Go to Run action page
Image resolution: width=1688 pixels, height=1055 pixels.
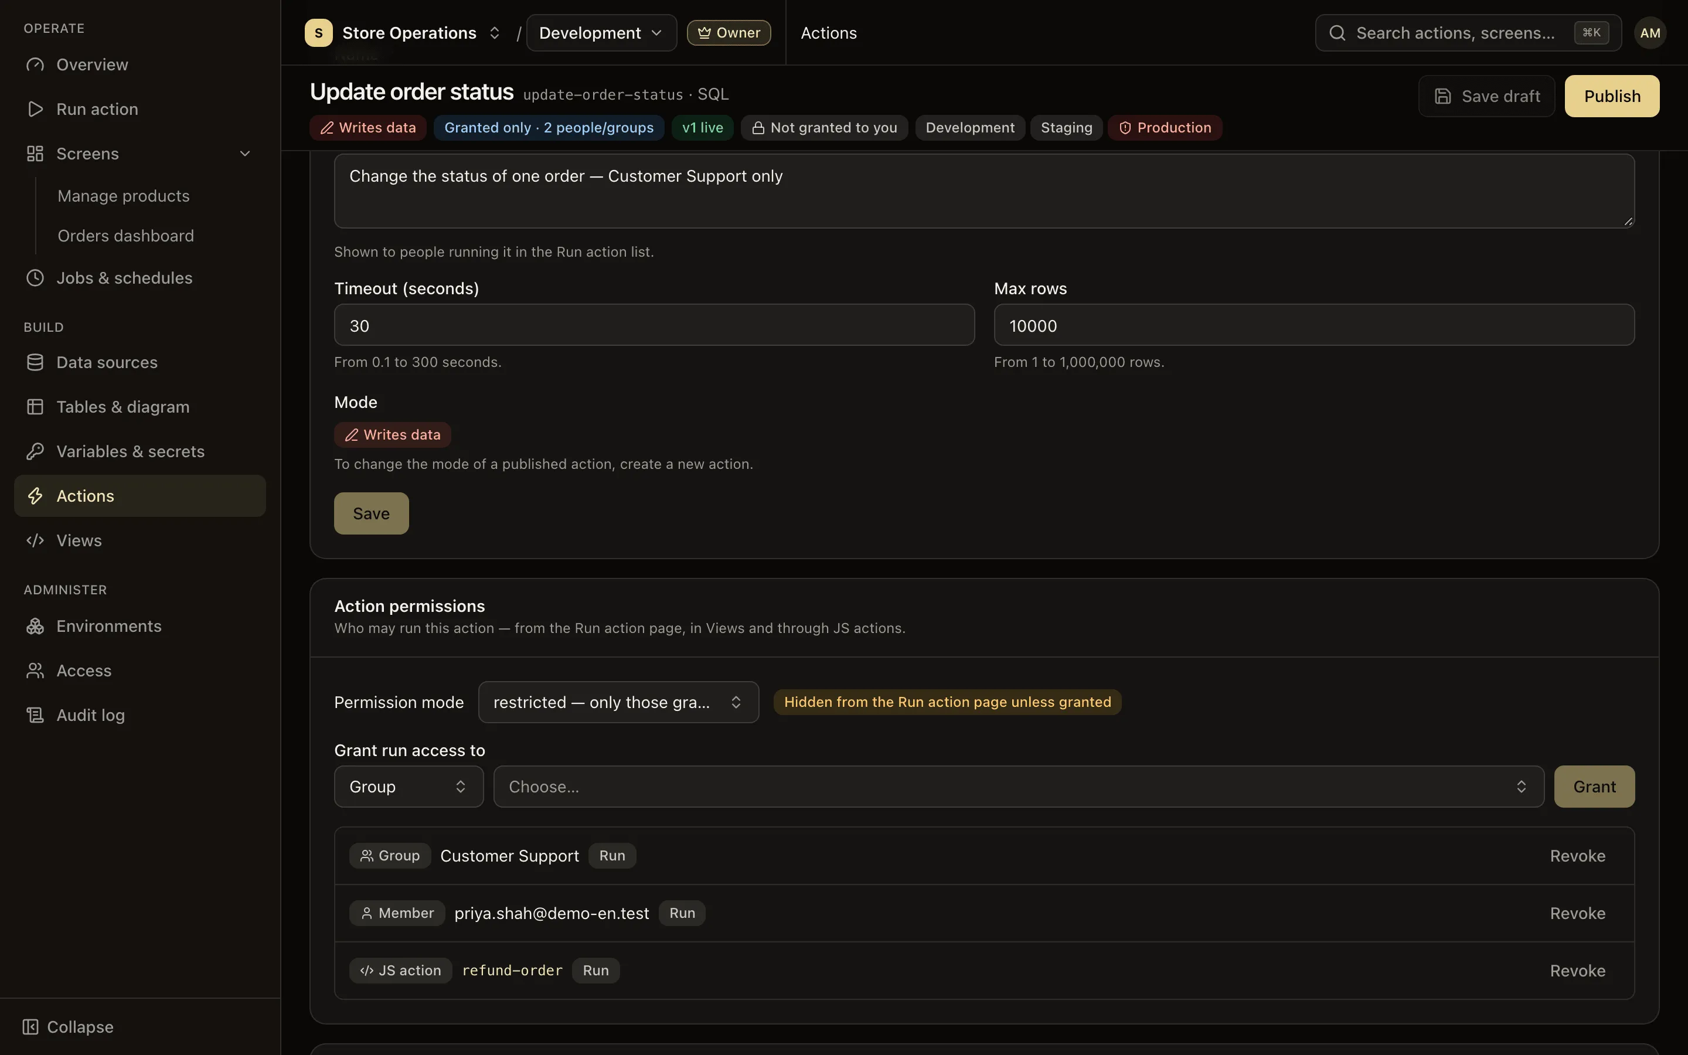click(139, 110)
